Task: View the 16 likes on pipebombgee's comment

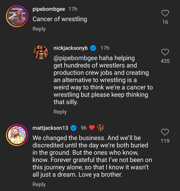Action: pos(165,22)
